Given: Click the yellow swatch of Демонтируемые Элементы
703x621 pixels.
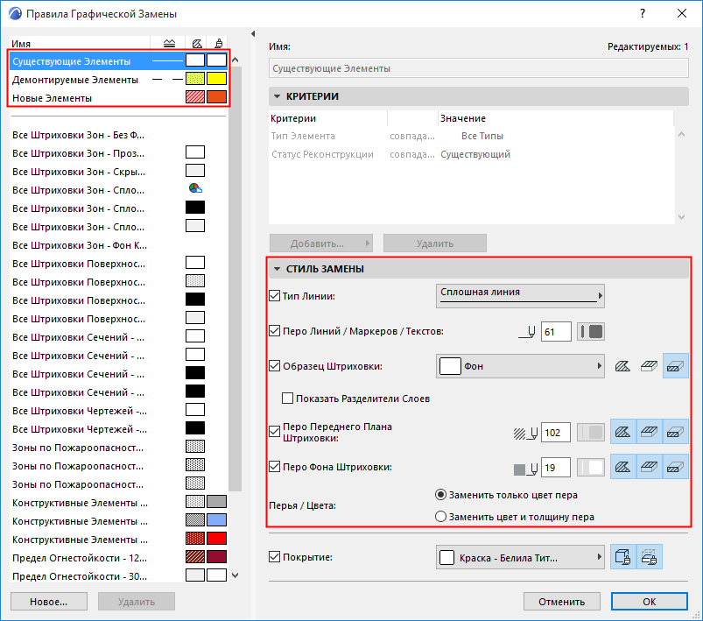Looking at the screenshot, I should (x=216, y=79).
